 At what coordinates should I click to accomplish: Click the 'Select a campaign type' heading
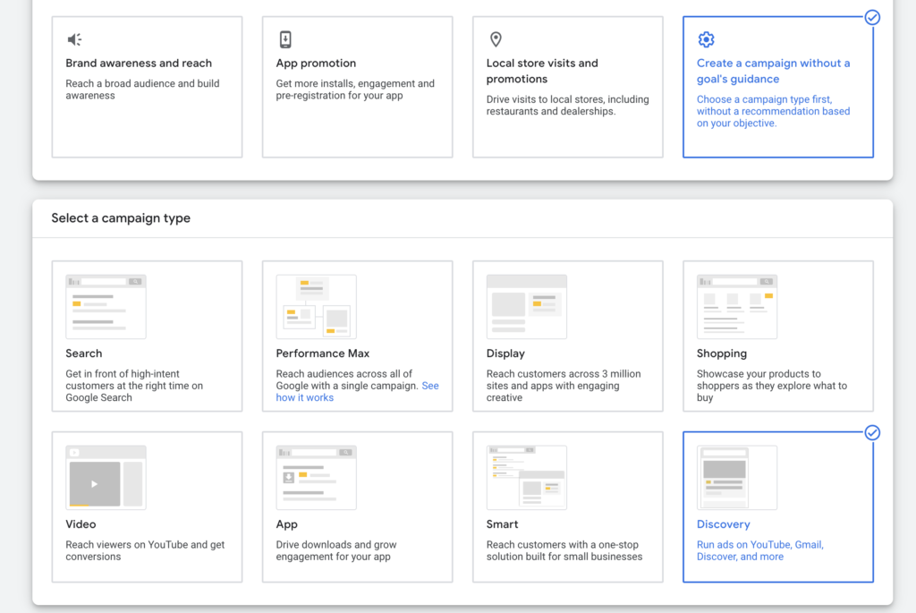(121, 218)
